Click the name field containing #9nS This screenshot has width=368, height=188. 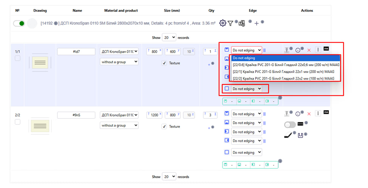pyautogui.click(x=76, y=115)
